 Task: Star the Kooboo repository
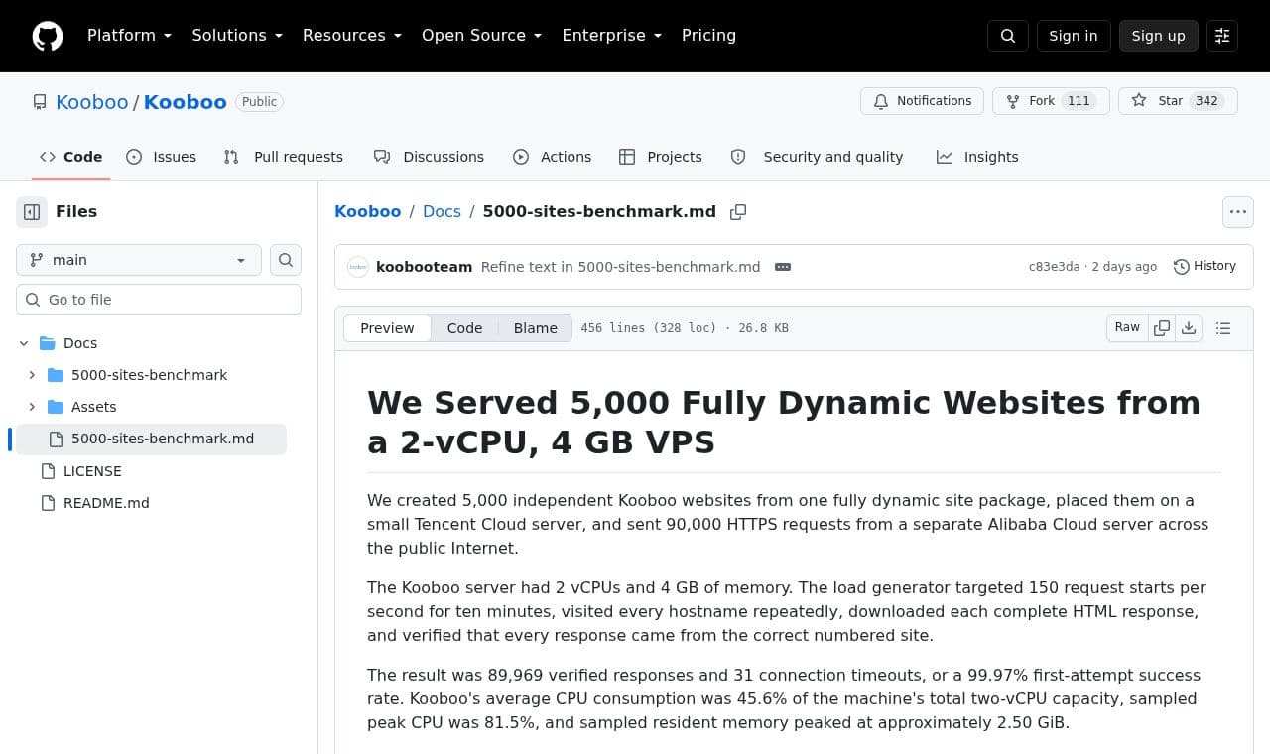[1178, 101]
